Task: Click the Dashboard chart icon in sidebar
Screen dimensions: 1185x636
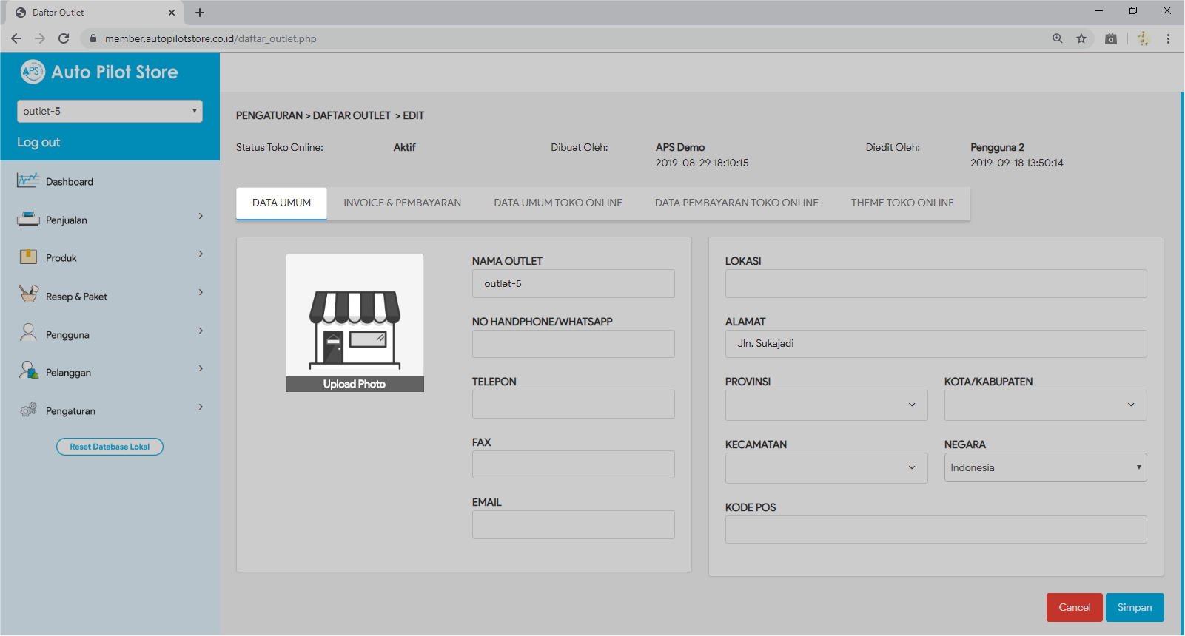Action: coord(27,180)
